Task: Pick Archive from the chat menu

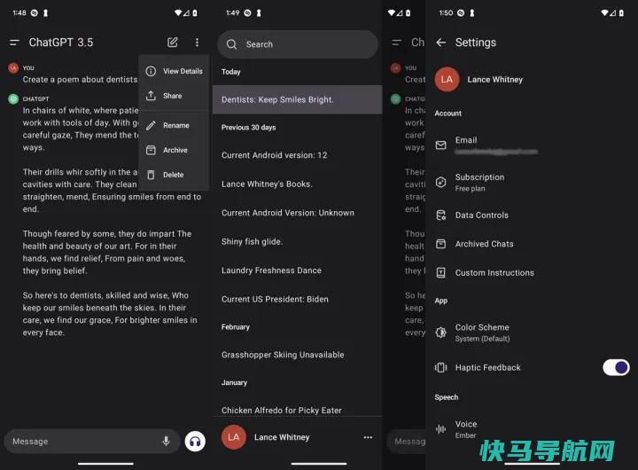Action: (x=174, y=150)
